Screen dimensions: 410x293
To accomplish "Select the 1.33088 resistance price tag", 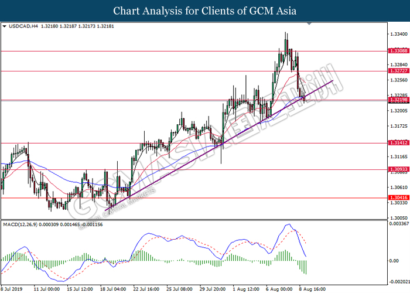I will pyautogui.click(x=398, y=51).
